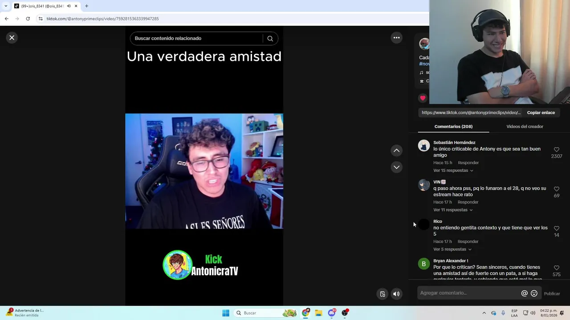Close the TikTok video viewer with X

pos(12,38)
